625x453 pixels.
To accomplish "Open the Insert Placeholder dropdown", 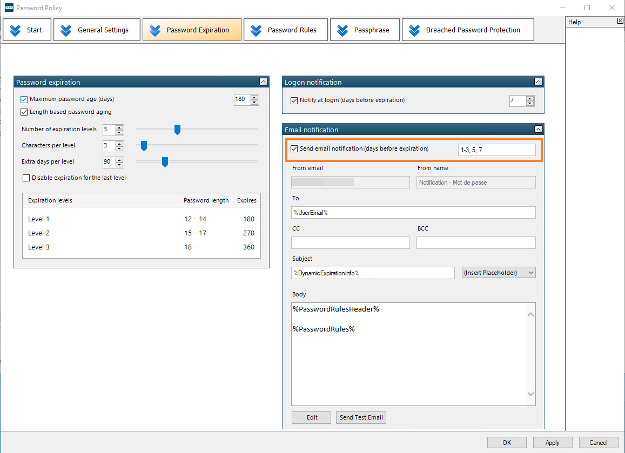I will pos(499,273).
